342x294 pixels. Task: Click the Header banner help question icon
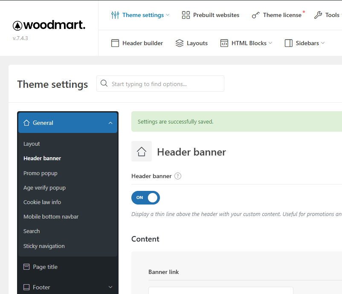click(178, 176)
